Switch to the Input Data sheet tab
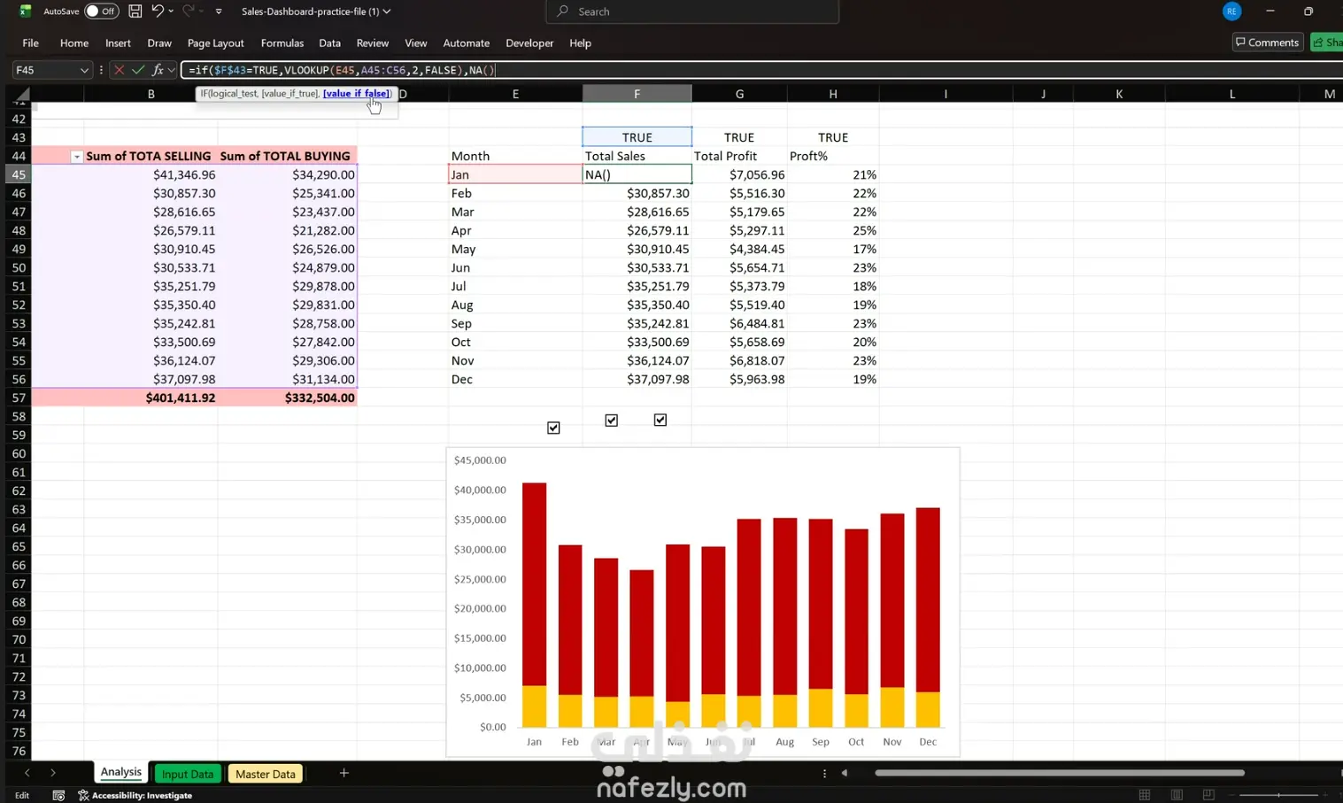The height and width of the screenshot is (803, 1343). tap(187, 774)
